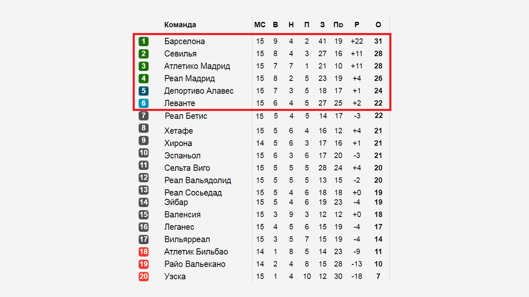The image size is (529, 297).
Task: Click the red position badge number 18
Action: (143, 252)
